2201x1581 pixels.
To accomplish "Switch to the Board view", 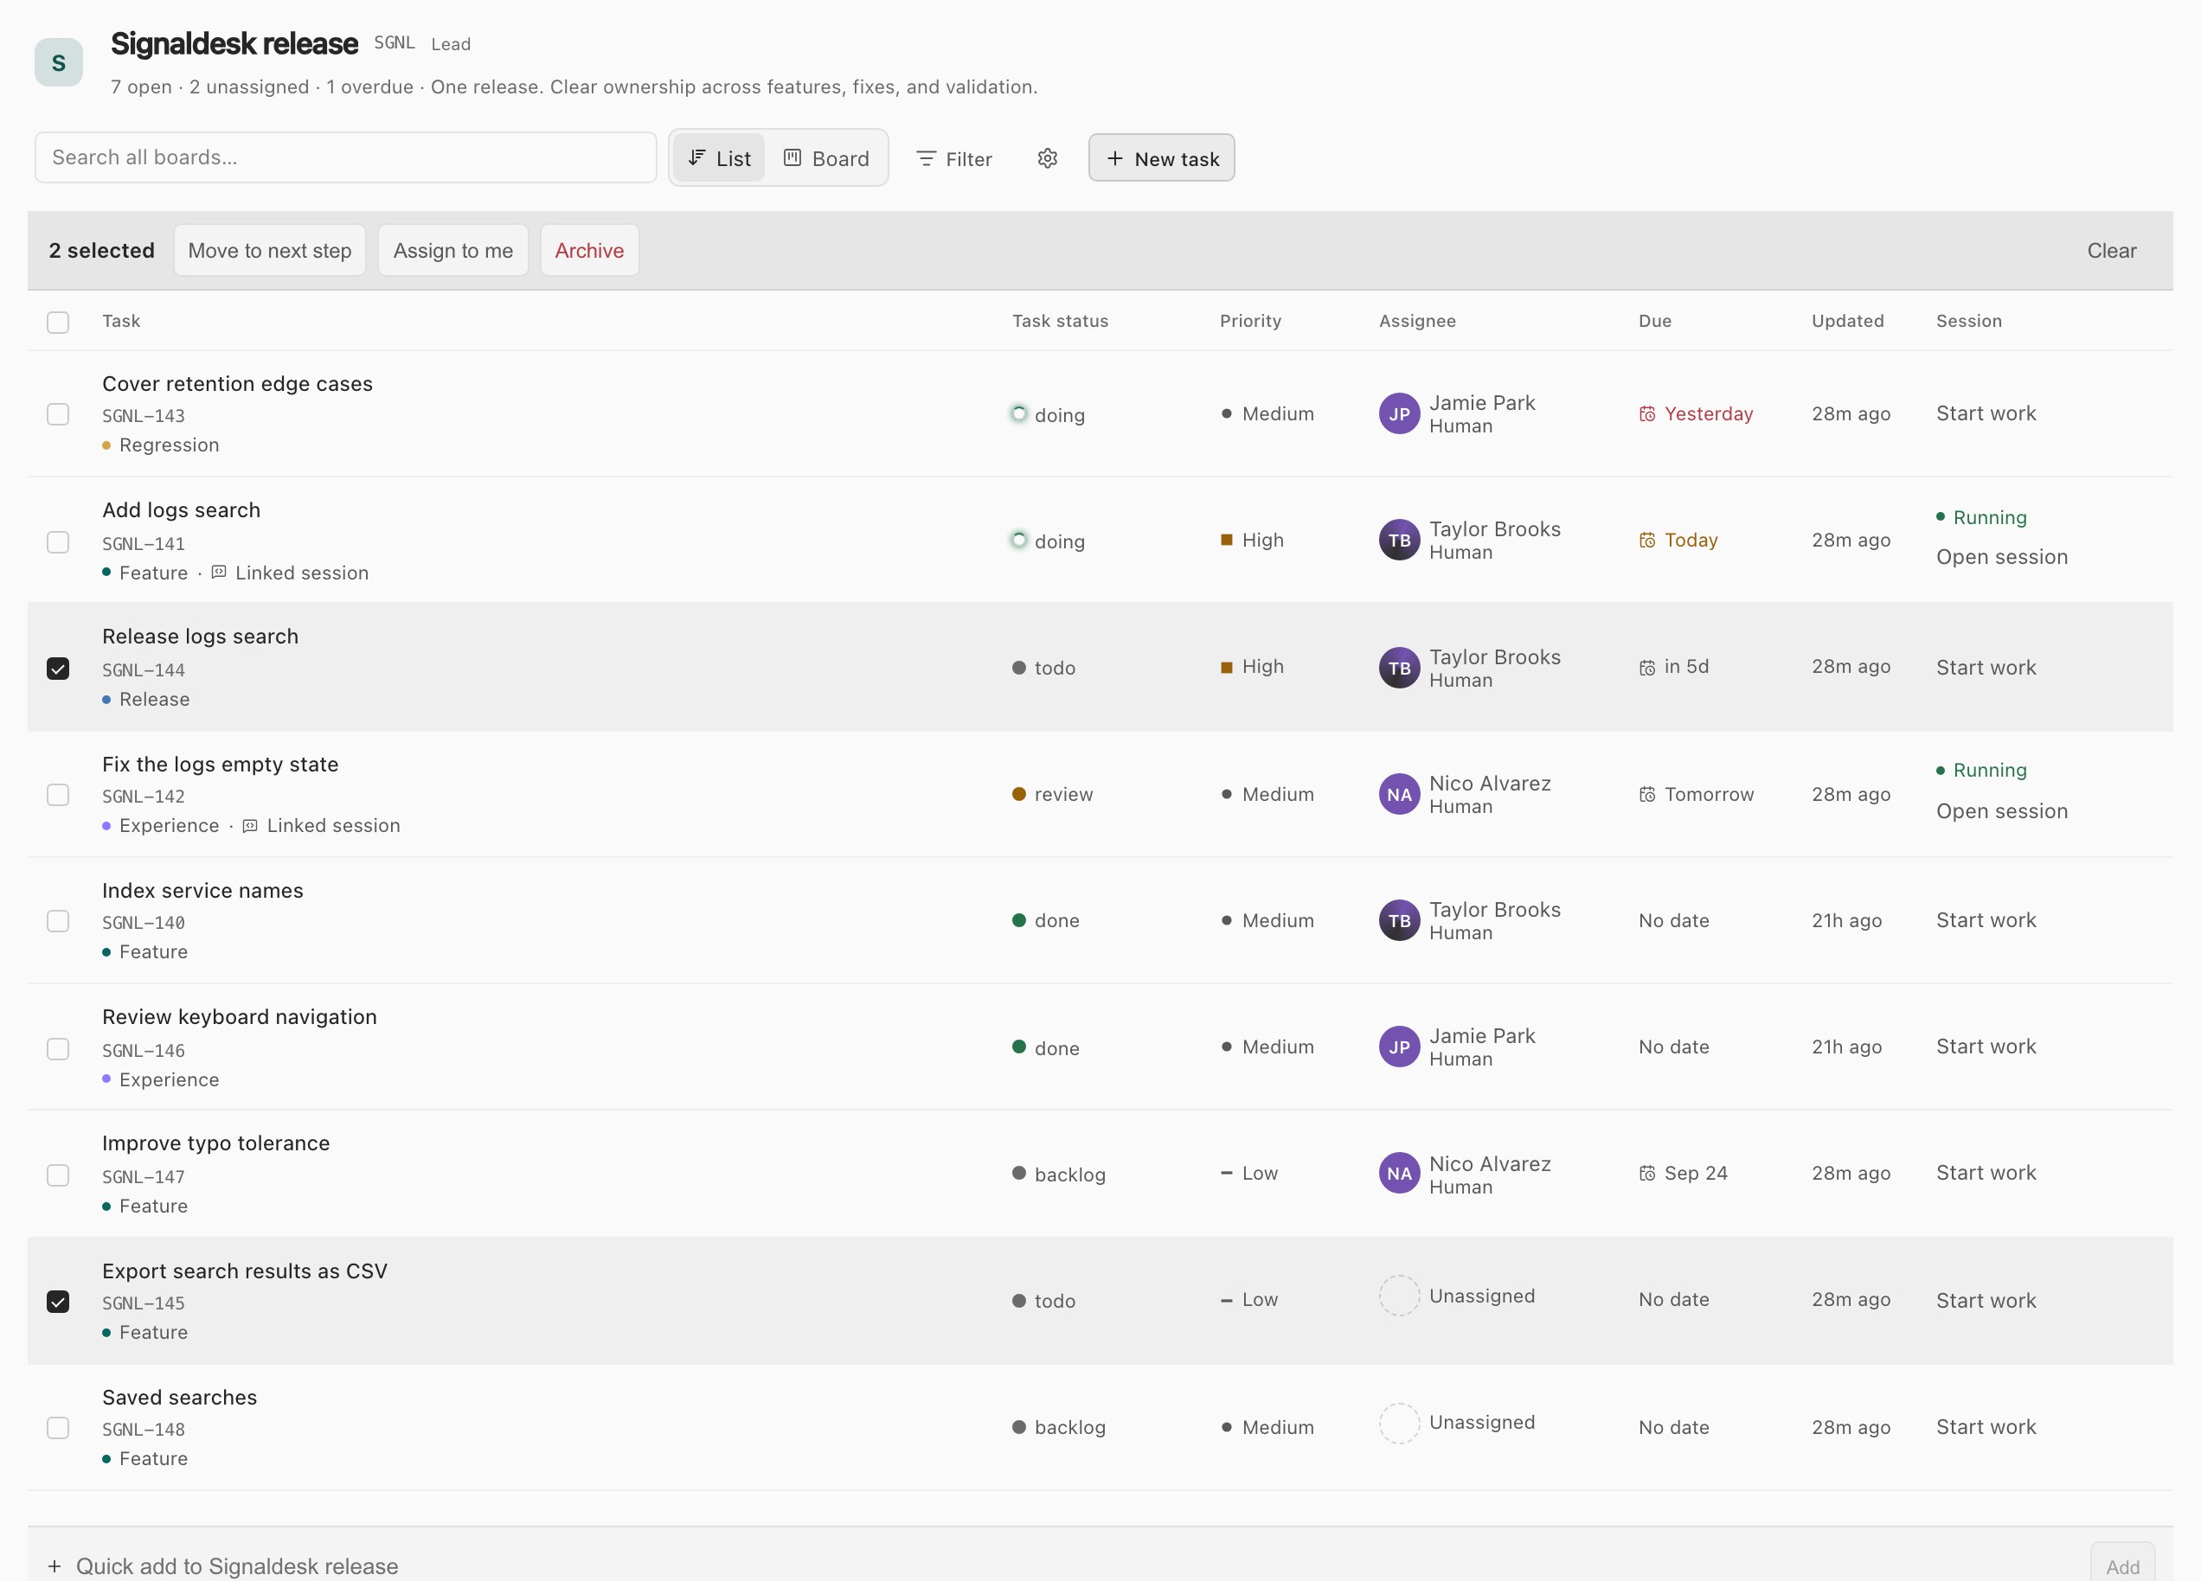I will point(826,158).
